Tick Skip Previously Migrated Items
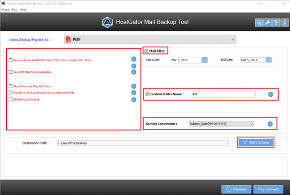The height and width of the screenshot is (195, 290). coord(11,86)
